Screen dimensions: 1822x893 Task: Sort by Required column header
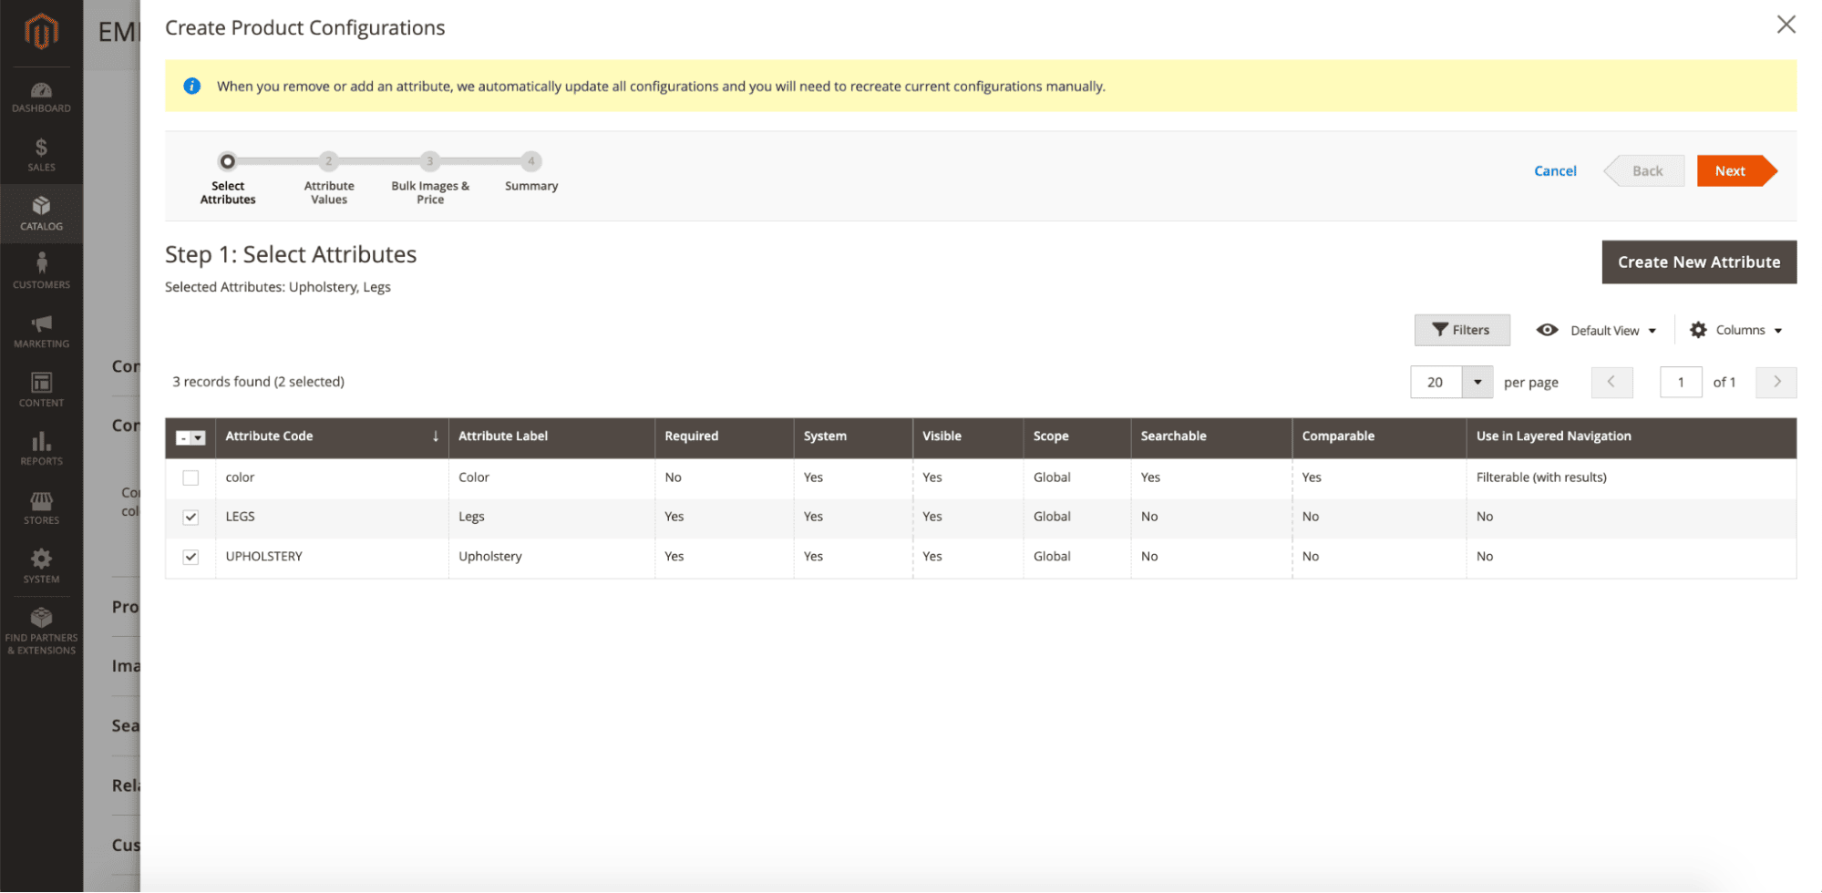(725, 436)
